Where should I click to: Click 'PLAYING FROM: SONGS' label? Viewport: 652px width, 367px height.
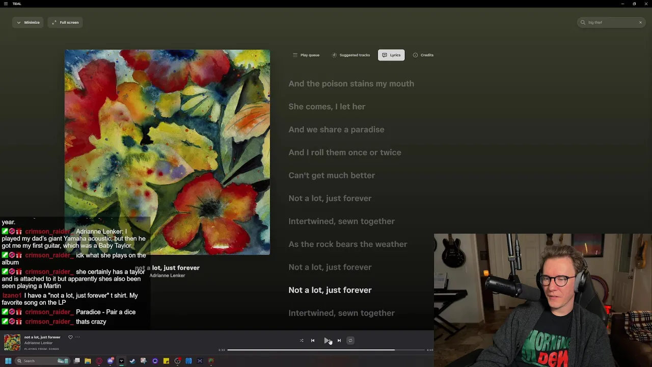42,349
